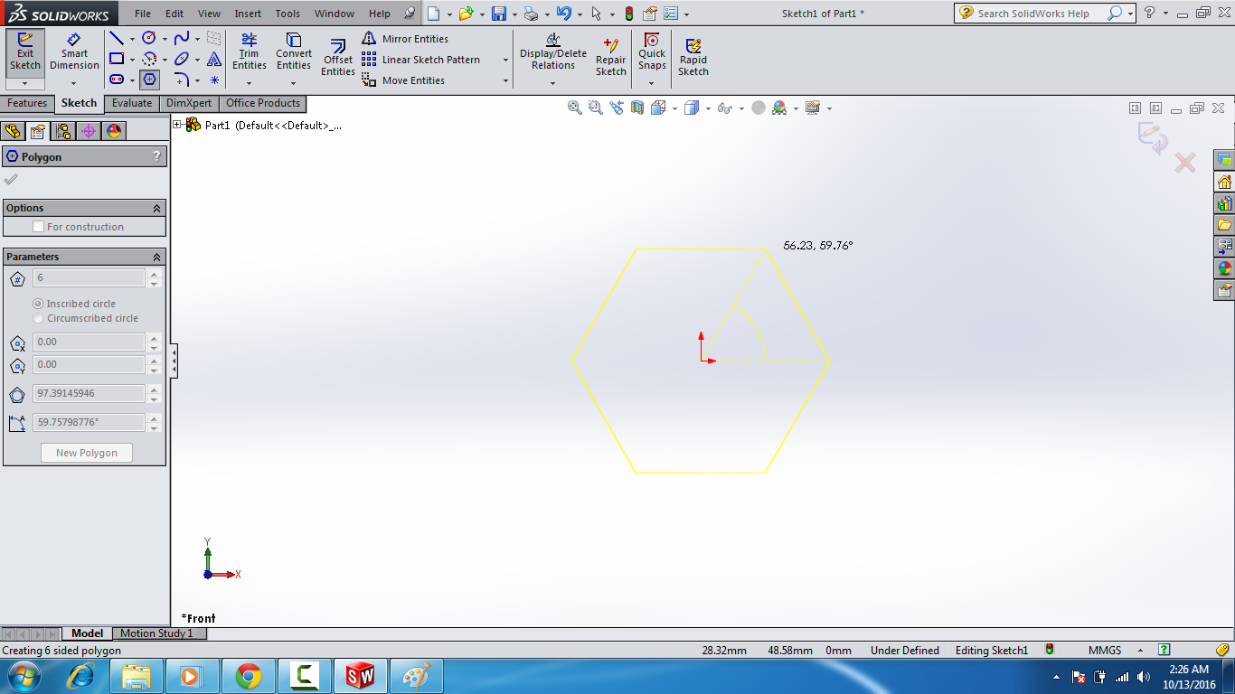Collapse the Parameters section
1235x694 pixels.
[157, 257]
